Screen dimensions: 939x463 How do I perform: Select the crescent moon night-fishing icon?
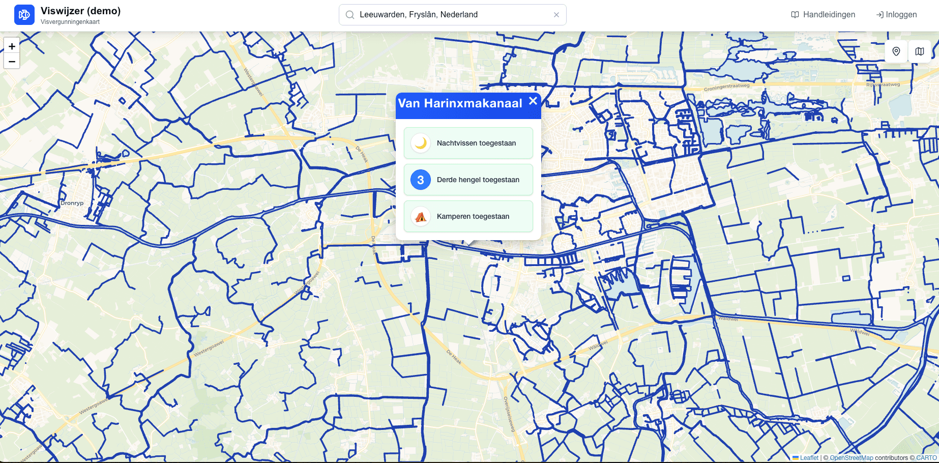pos(420,143)
